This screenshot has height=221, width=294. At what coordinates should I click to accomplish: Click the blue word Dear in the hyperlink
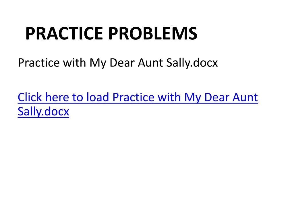pyautogui.click(x=216, y=97)
